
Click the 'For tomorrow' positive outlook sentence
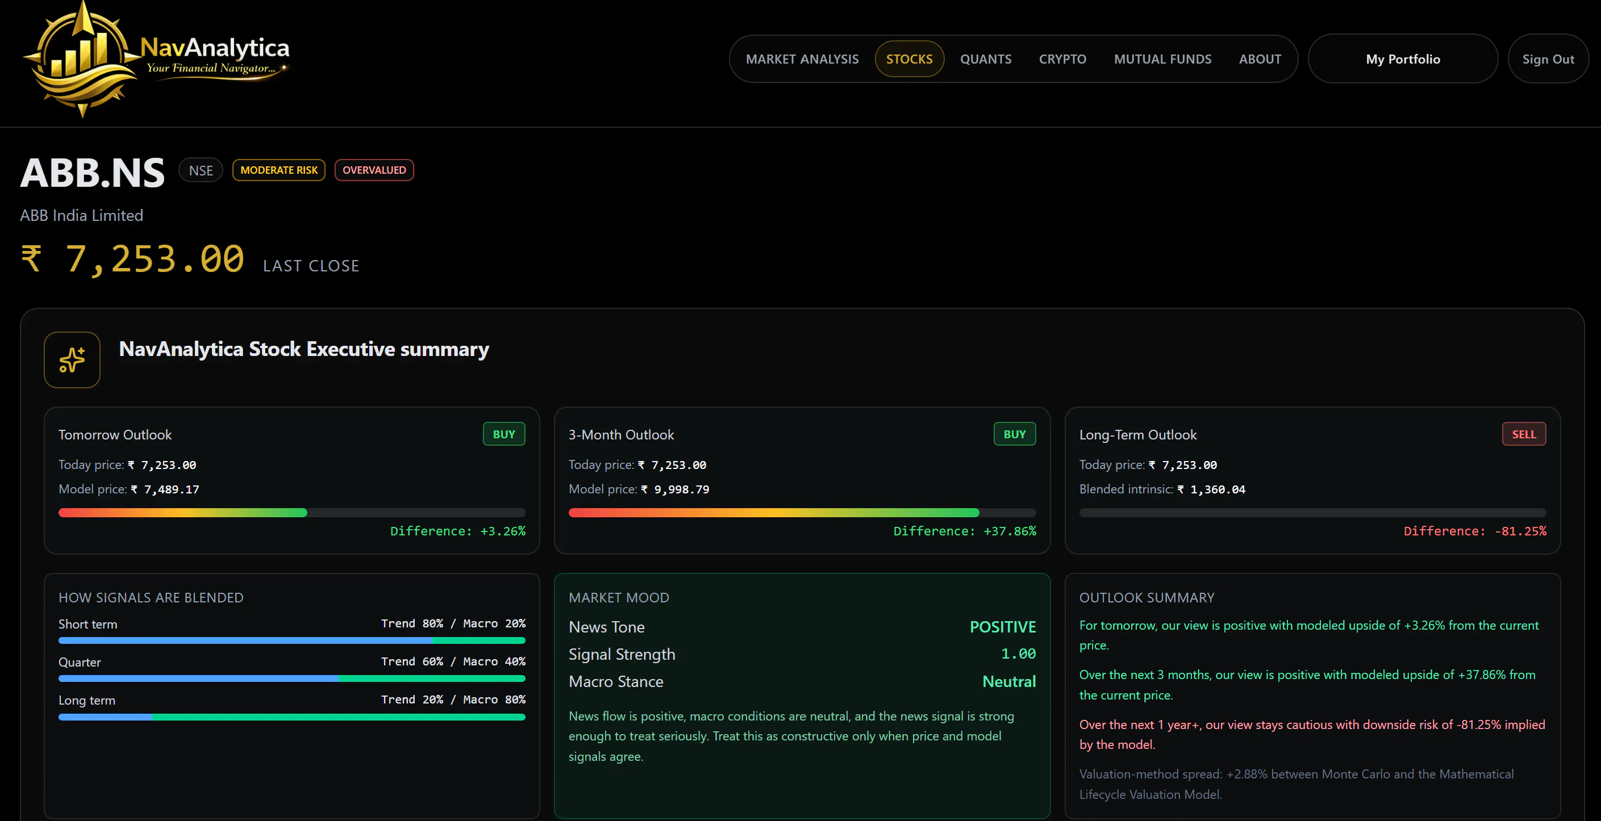[1309, 635]
